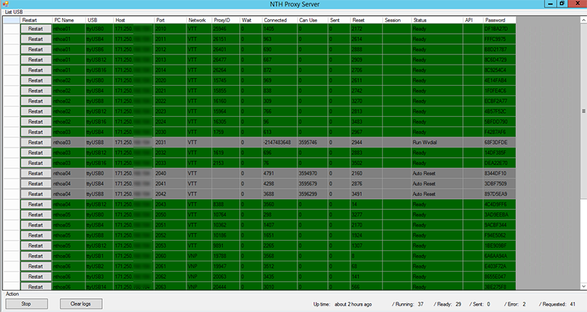Select the Can Use value 3595746

click(x=313, y=142)
